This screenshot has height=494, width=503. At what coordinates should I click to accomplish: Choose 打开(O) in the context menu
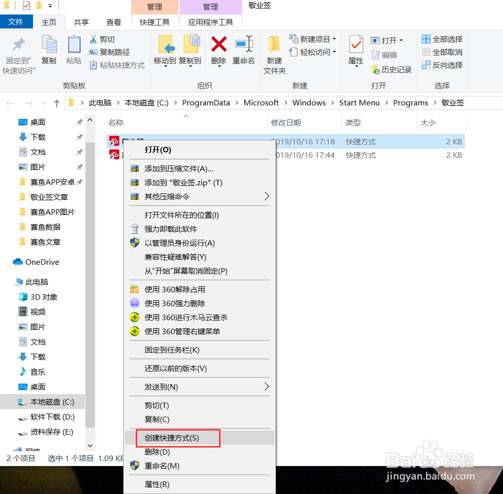point(200,150)
